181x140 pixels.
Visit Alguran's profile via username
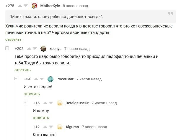[72, 127]
